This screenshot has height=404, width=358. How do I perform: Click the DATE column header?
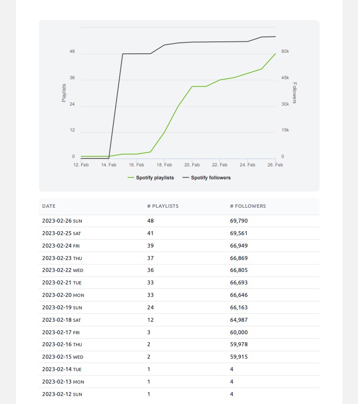[49, 206]
